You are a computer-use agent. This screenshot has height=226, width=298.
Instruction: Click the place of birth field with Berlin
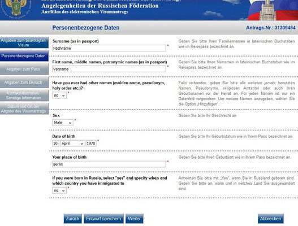109,164
